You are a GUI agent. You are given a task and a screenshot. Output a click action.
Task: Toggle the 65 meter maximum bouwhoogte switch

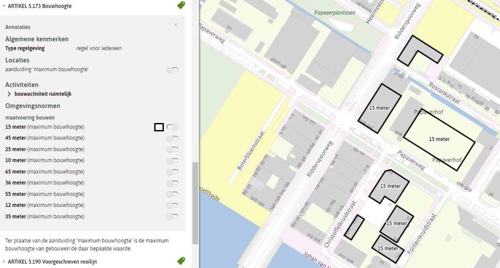tap(173, 172)
